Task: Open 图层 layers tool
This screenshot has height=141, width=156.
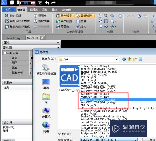Action: click(x=81, y=21)
